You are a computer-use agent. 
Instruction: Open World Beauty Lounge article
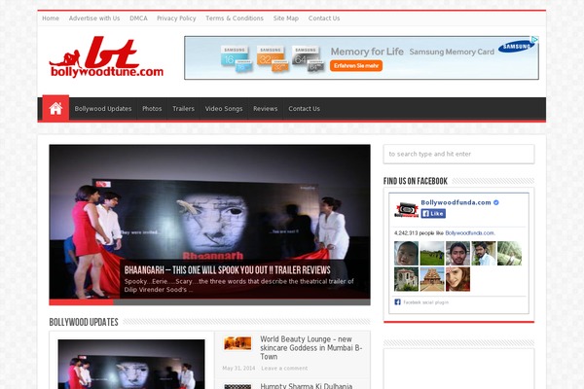pos(311,348)
